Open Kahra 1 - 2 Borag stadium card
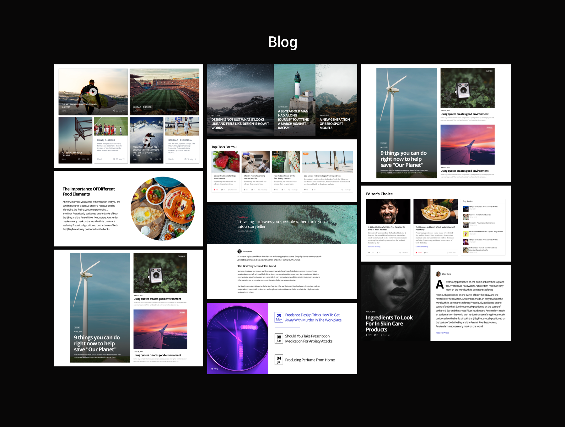Image resolution: width=565 pixels, height=427 pixels. click(x=164, y=92)
